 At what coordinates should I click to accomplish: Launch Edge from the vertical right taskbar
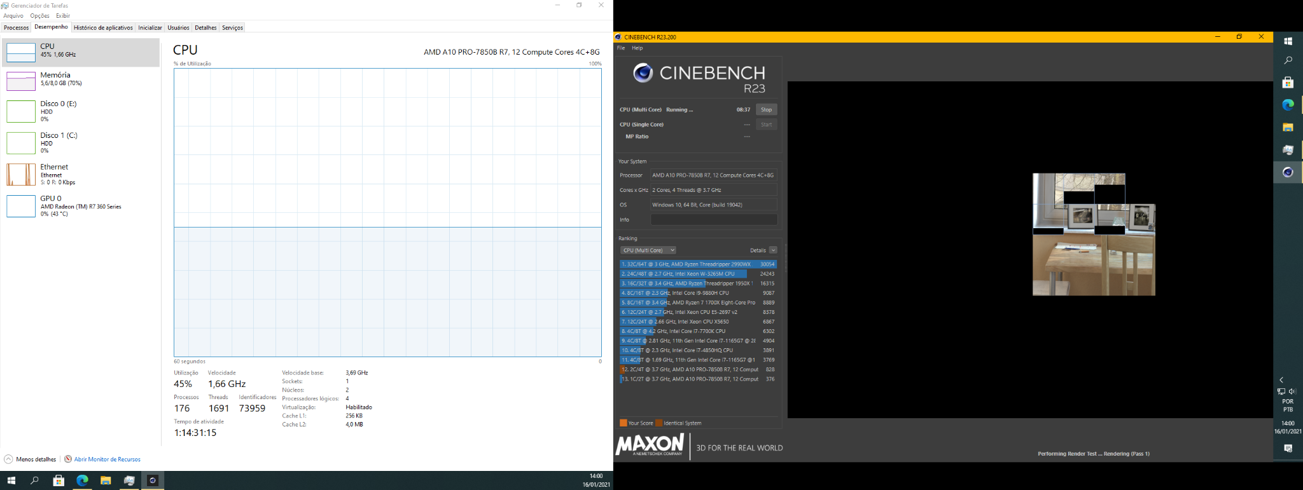click(x=1288, y=105)
